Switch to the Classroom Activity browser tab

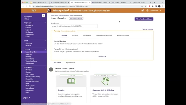(x=60, y=3)
